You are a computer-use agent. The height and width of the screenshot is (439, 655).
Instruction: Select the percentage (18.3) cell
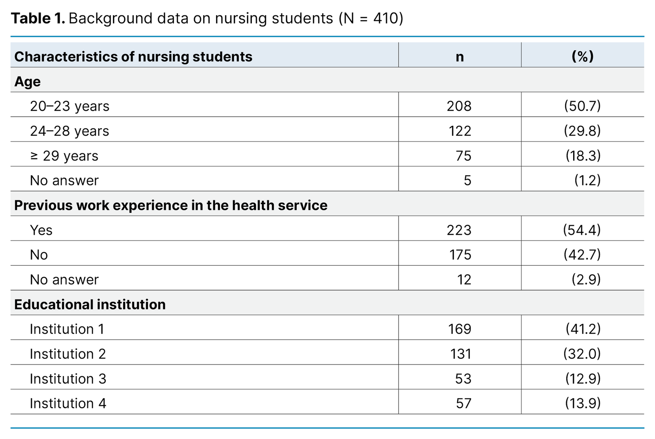click(583, 156)
